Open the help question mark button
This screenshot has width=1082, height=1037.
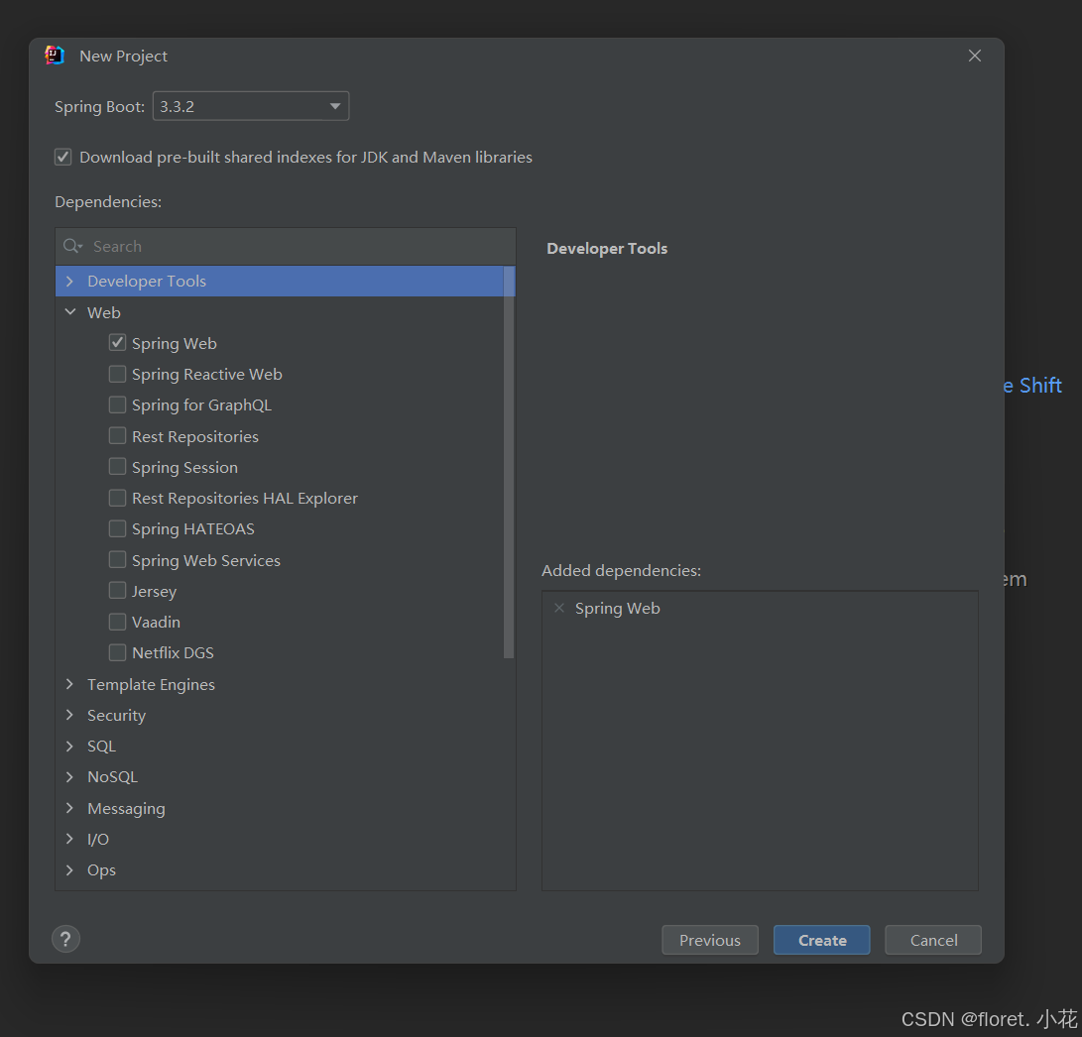pos(65,939)
